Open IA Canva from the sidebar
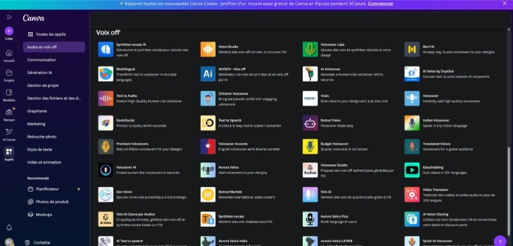Screen dimensions: 513x246 pyautogui.click(x=9, y=134)
